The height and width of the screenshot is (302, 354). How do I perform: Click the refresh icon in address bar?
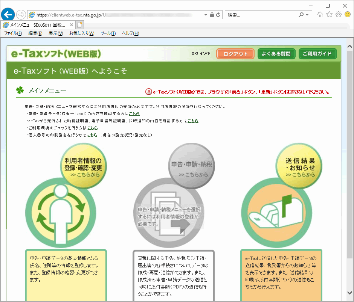pos(218,15)
